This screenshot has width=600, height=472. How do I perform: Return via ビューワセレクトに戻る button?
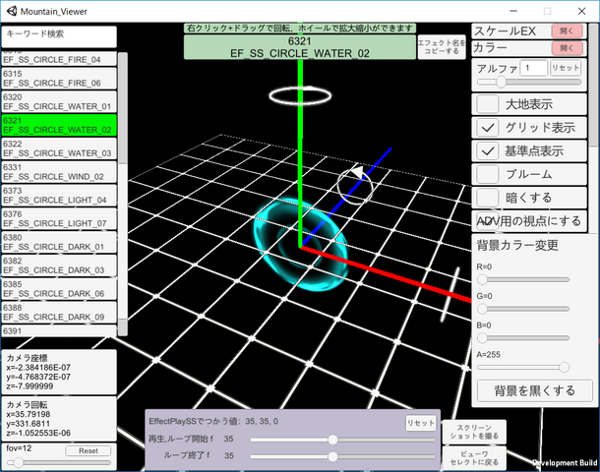pos(467,456)
